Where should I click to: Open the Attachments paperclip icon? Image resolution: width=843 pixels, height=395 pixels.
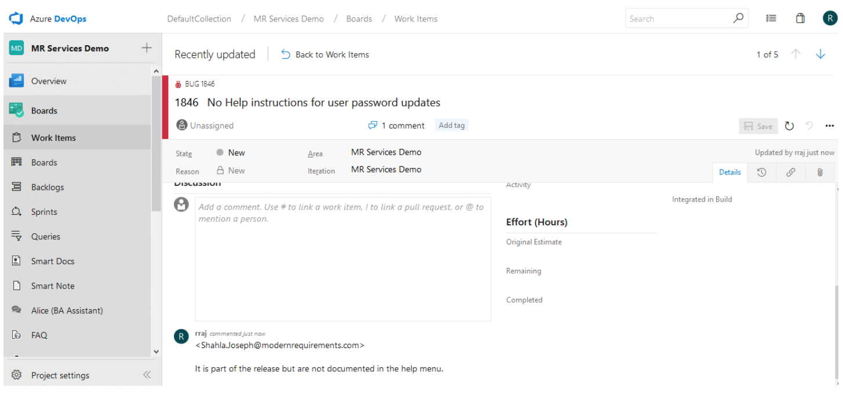click(819, 172)
